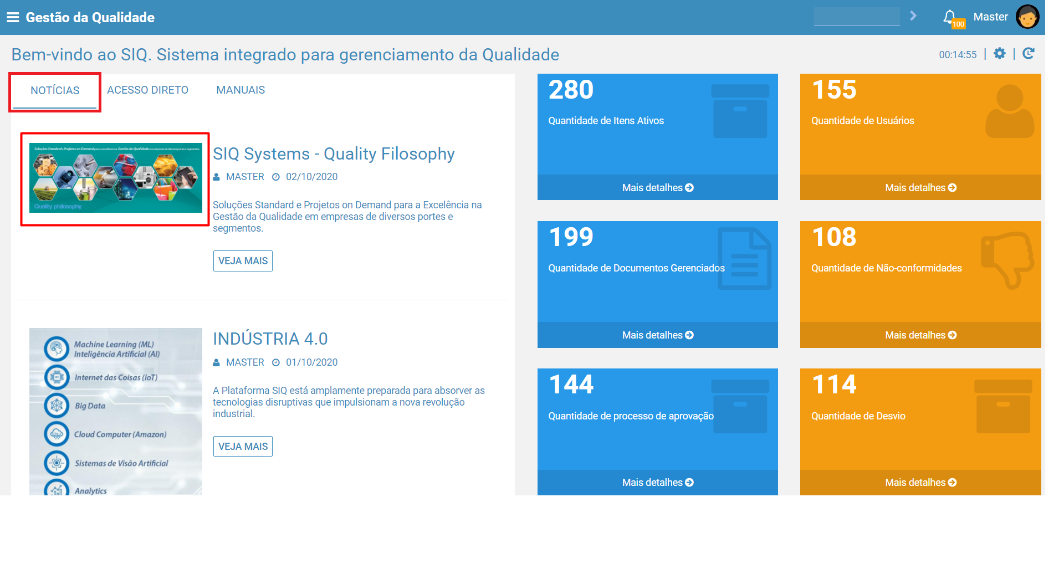Click the Gestão da Qualidade title

pyautogui.click(x=90, y=17)
